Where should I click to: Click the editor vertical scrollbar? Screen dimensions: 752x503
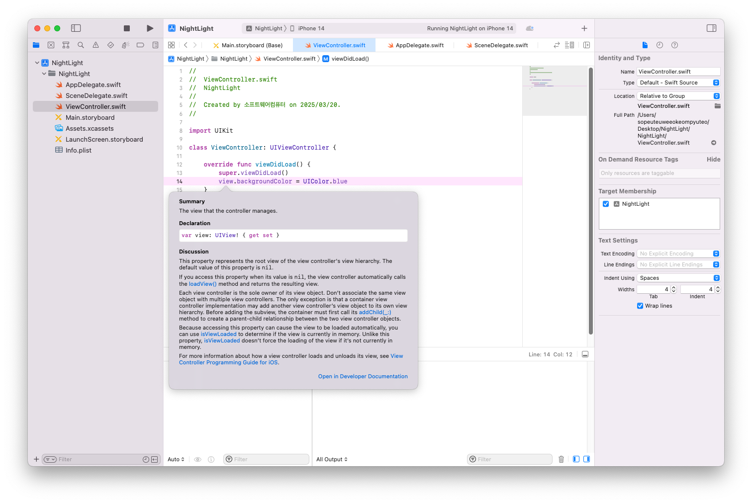[591, 201]
